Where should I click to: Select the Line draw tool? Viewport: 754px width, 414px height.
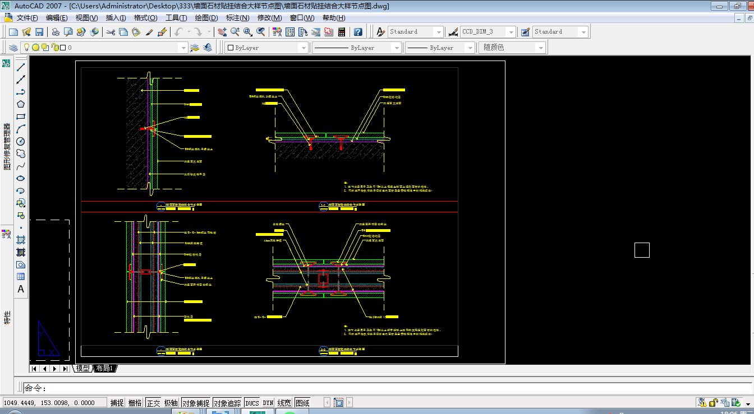(21, 67)
